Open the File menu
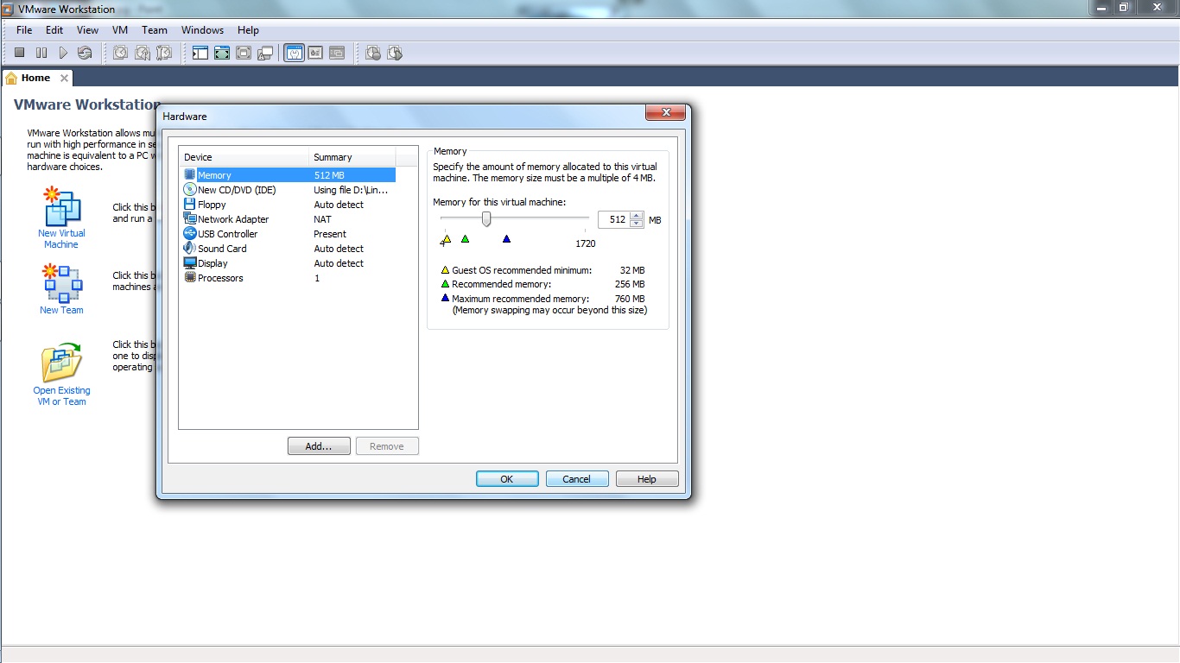1180x663 pixels. [x=24, y=29]
